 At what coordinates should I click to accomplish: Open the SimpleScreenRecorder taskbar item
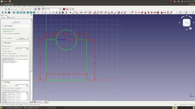click(13, 108)
